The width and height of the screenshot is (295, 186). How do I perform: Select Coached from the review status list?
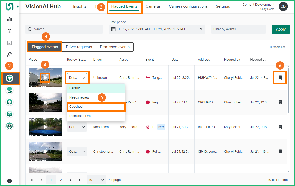click(x=96, y=107)
